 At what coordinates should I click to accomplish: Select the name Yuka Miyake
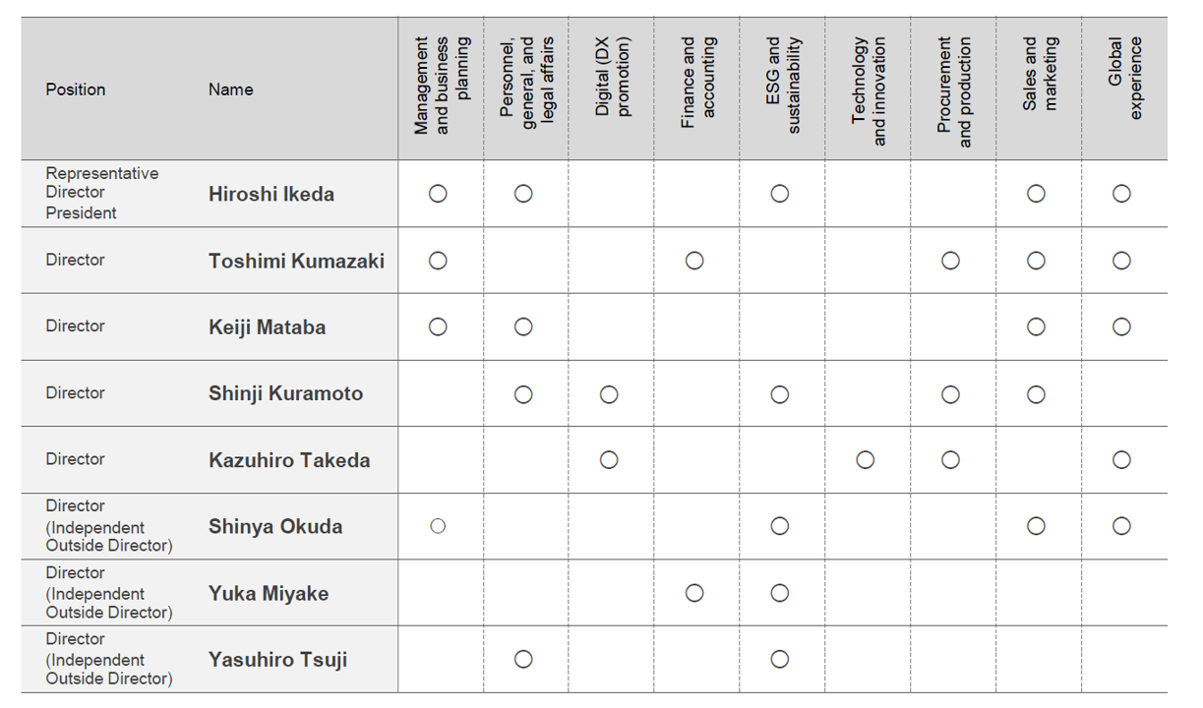[x=269, y=594]
